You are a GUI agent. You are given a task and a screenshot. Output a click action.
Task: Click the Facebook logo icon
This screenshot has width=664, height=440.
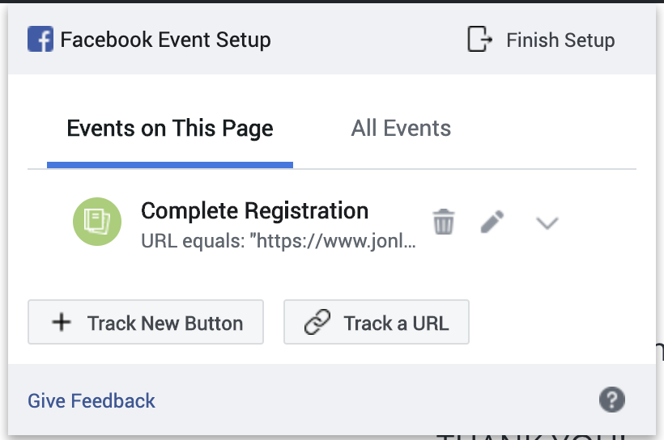(40, 39)
